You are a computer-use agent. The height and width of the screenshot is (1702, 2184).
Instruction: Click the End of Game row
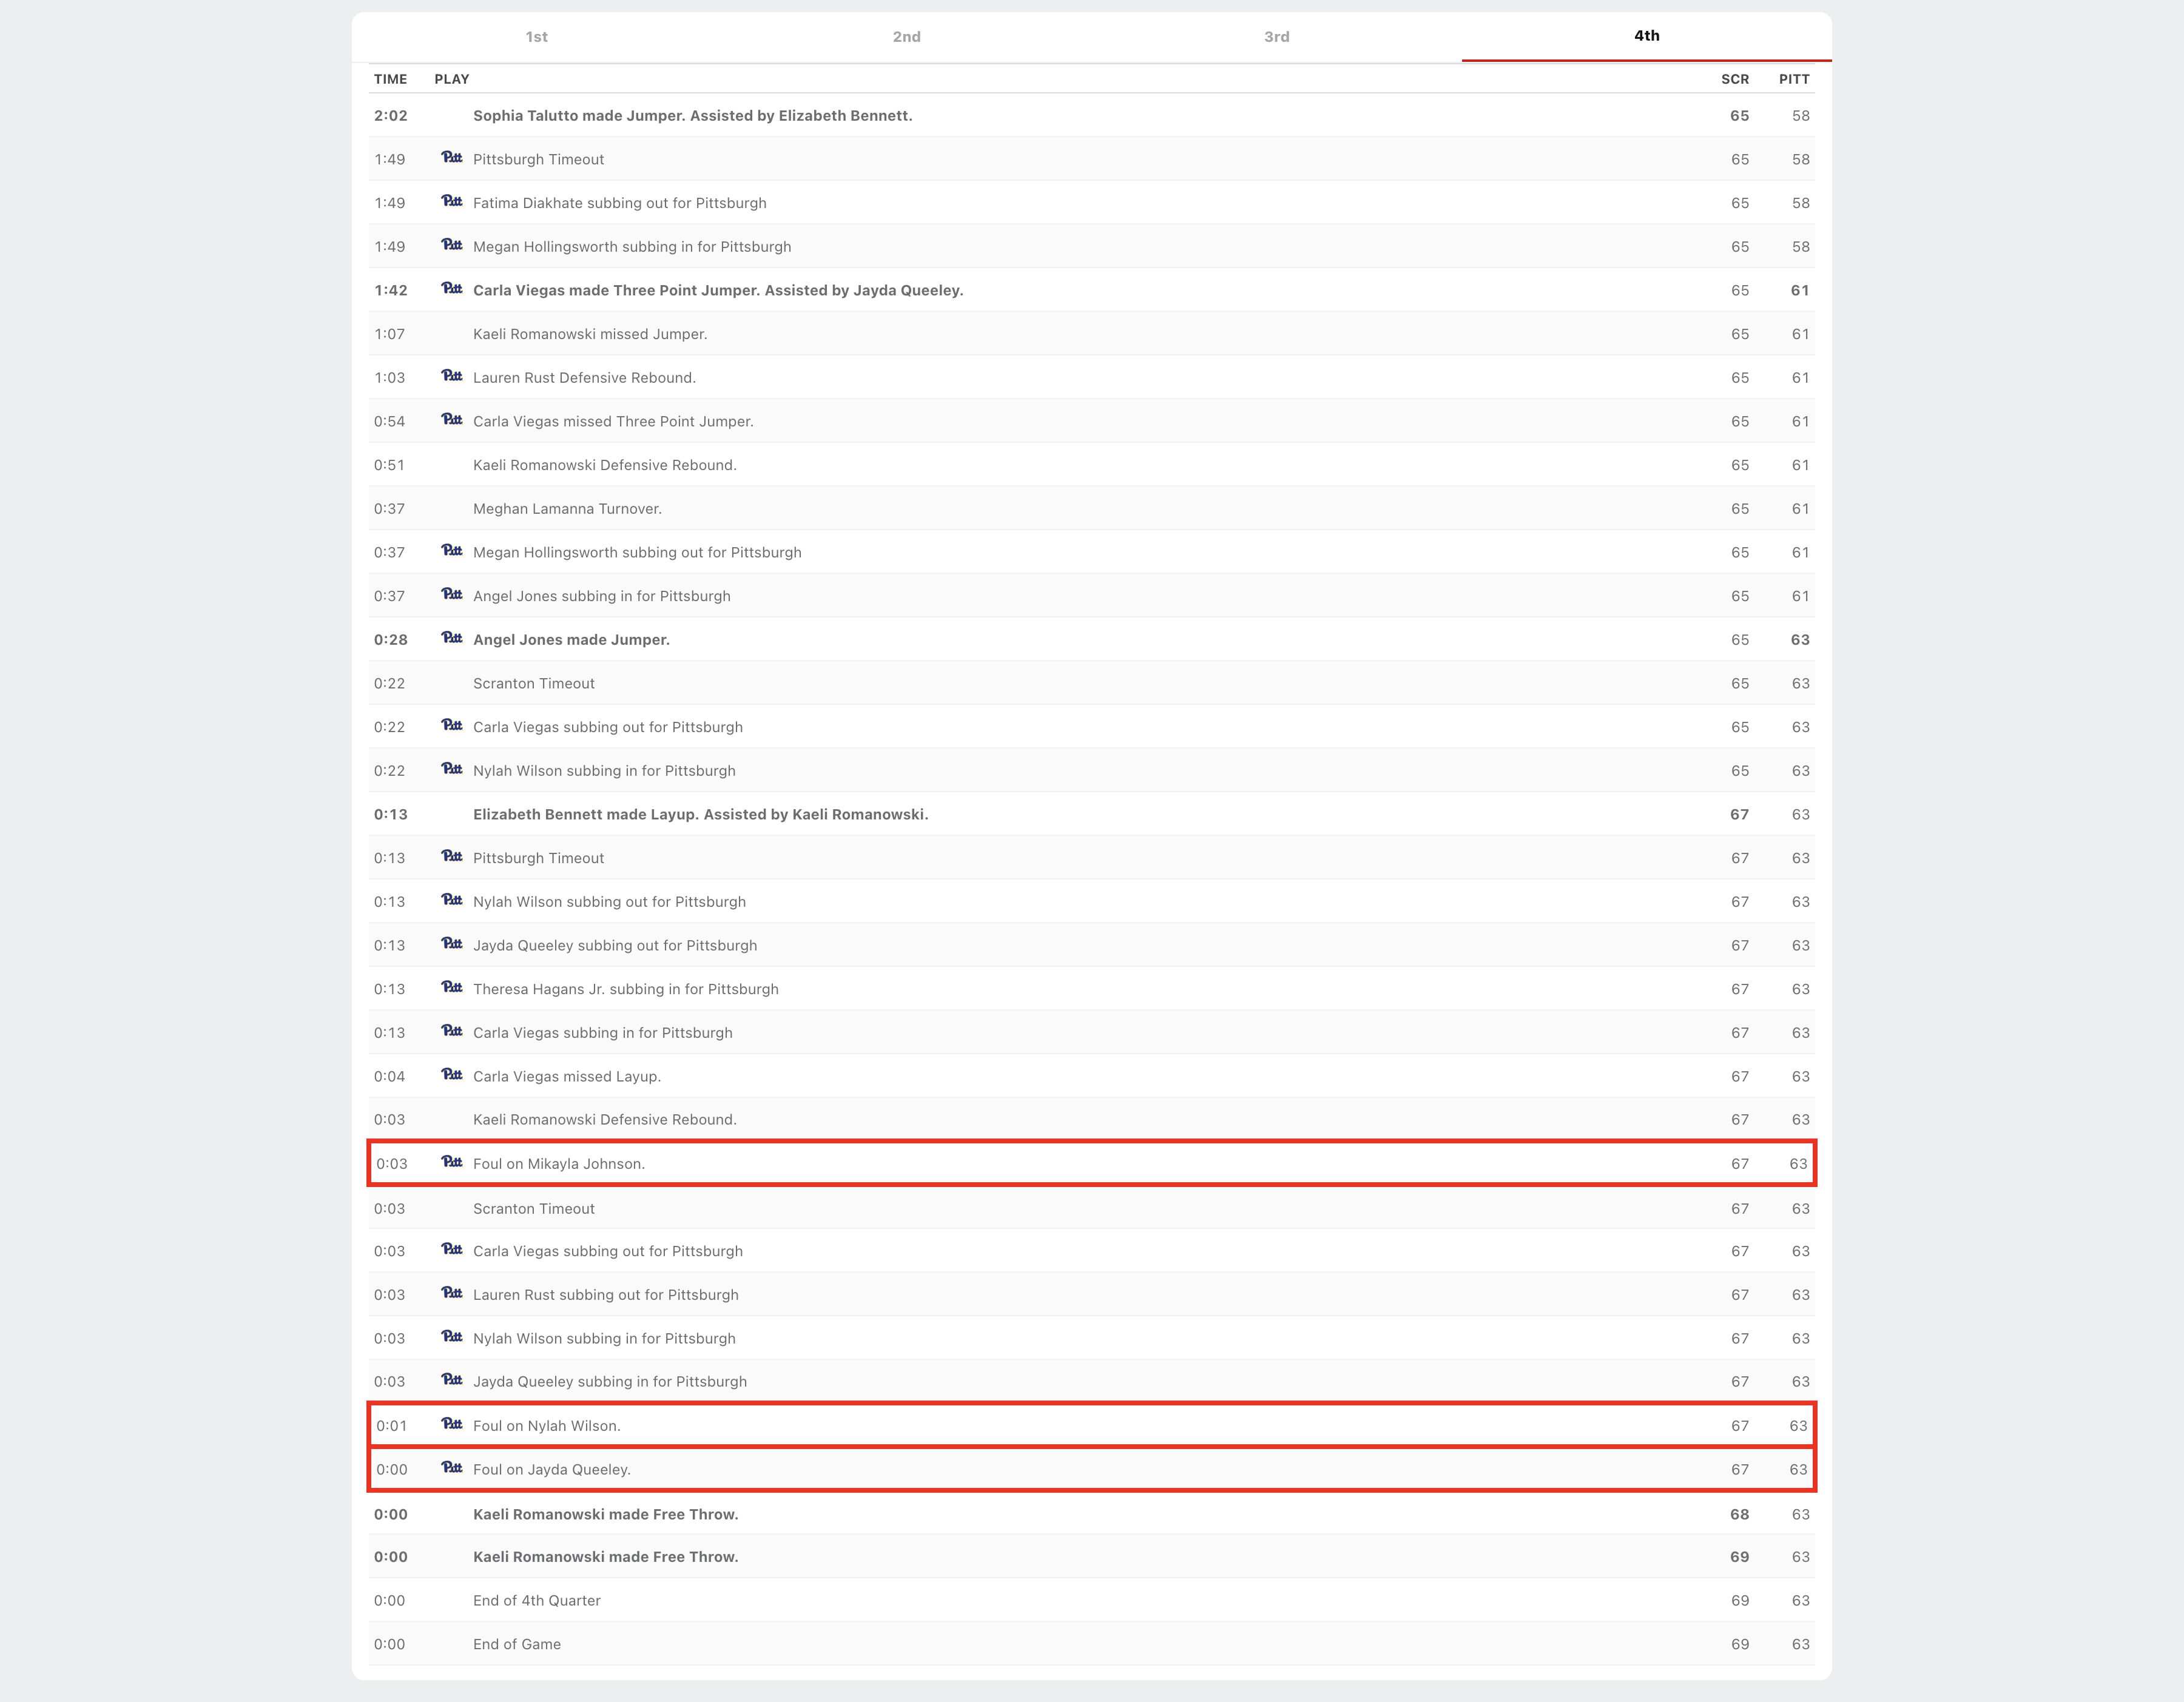point(517,1644)
